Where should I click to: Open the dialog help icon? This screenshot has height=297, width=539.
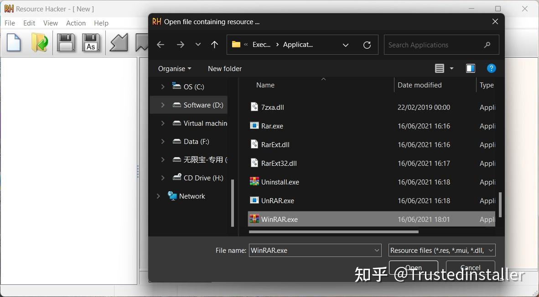coord(492,68)
